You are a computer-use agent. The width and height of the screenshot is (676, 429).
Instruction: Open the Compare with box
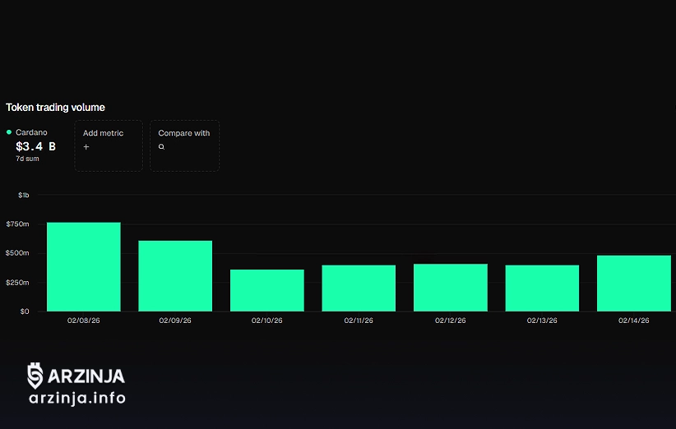click(x=184, y=145)
